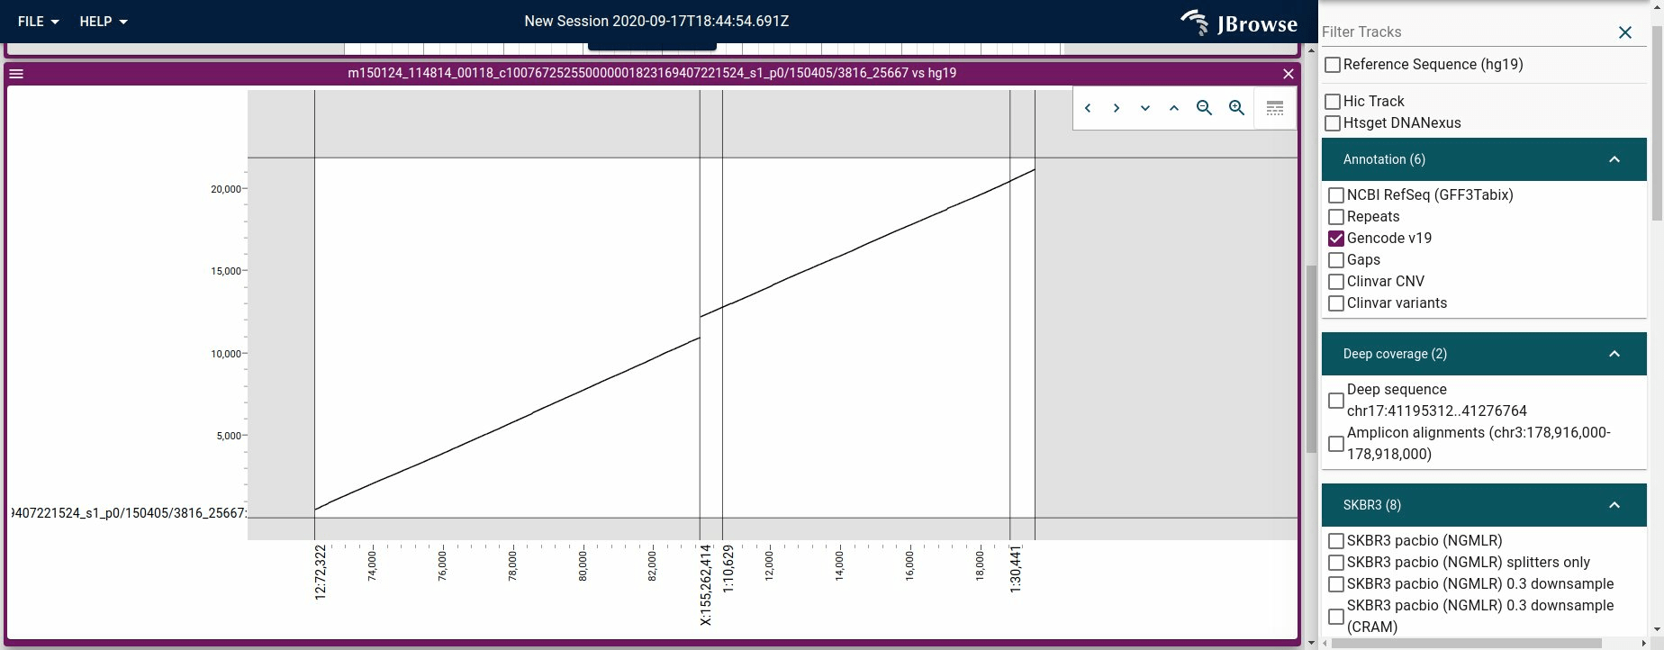Click the dotplot view title
This screenshot has width=1664, height=650.
[652, 73]
